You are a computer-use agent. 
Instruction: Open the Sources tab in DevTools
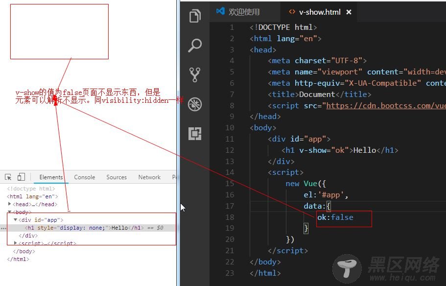point(117,177)
